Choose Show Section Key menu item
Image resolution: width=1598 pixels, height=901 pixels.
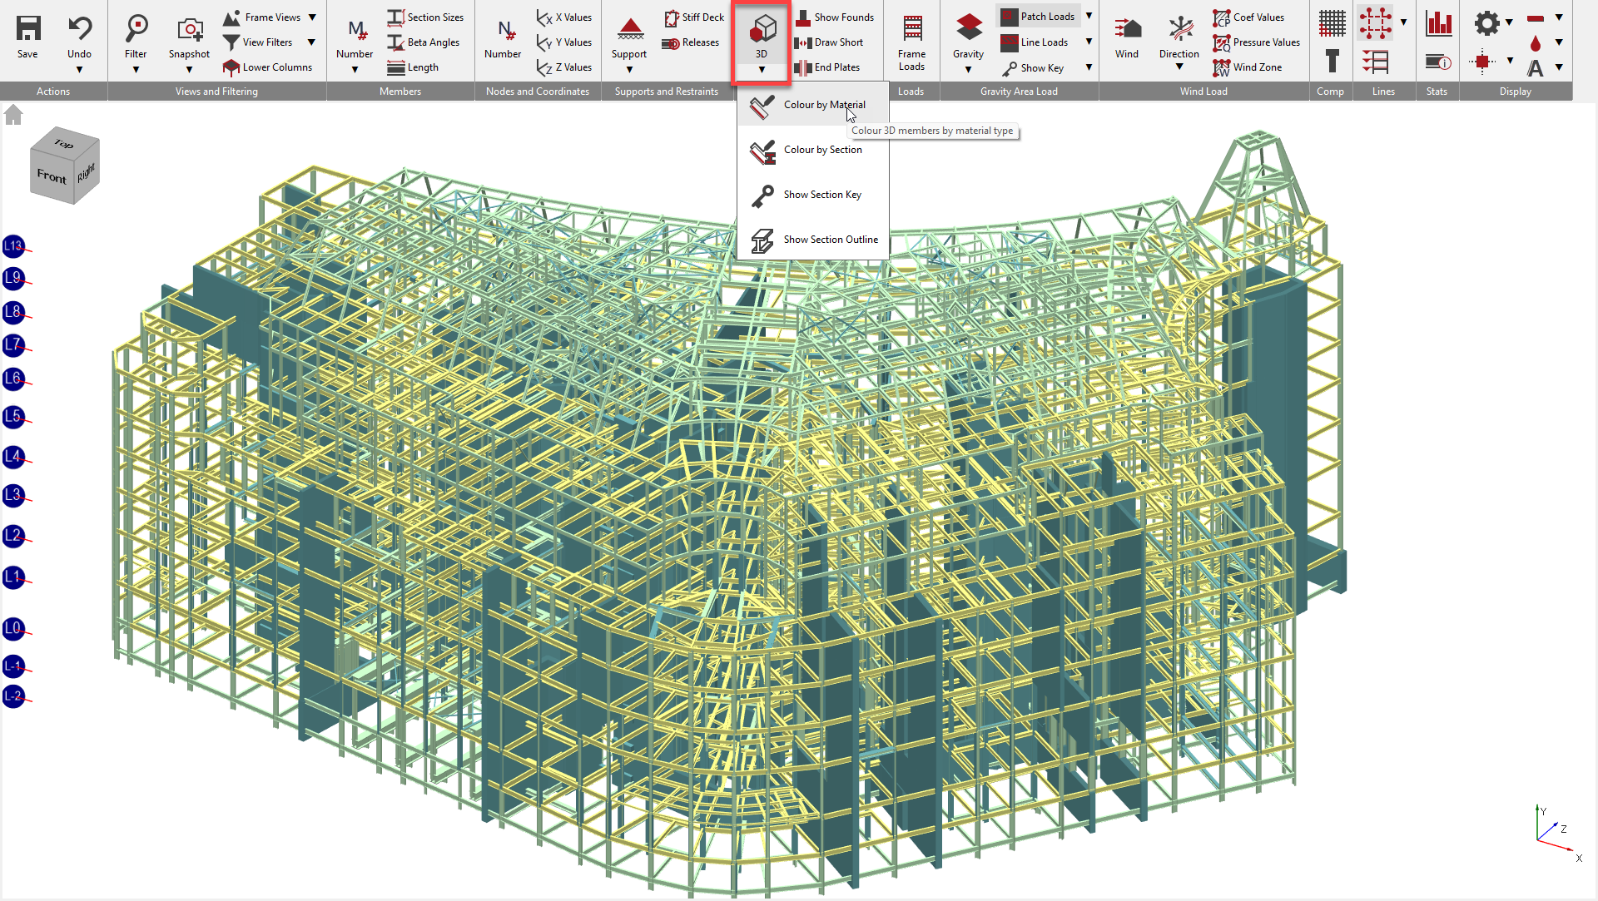(812, 195)
